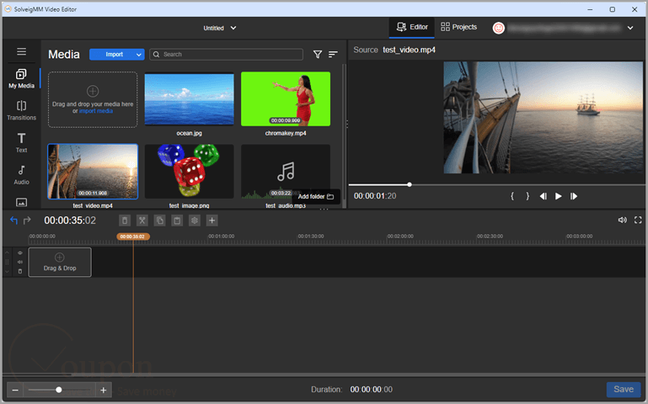Toggle track visibility eye icon
Image resolution: width=648 pixels, height=404 pixels.
click(x=20, y=253)
